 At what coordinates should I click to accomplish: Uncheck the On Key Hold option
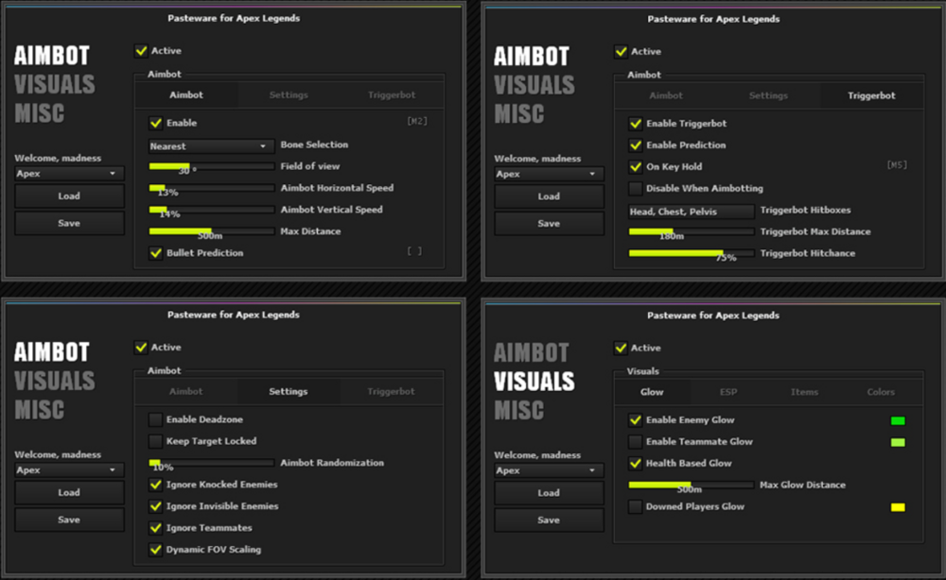coord(636,167)
